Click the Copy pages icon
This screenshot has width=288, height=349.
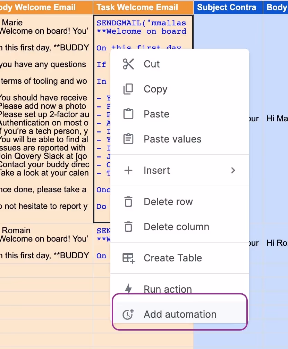(128, 89)
